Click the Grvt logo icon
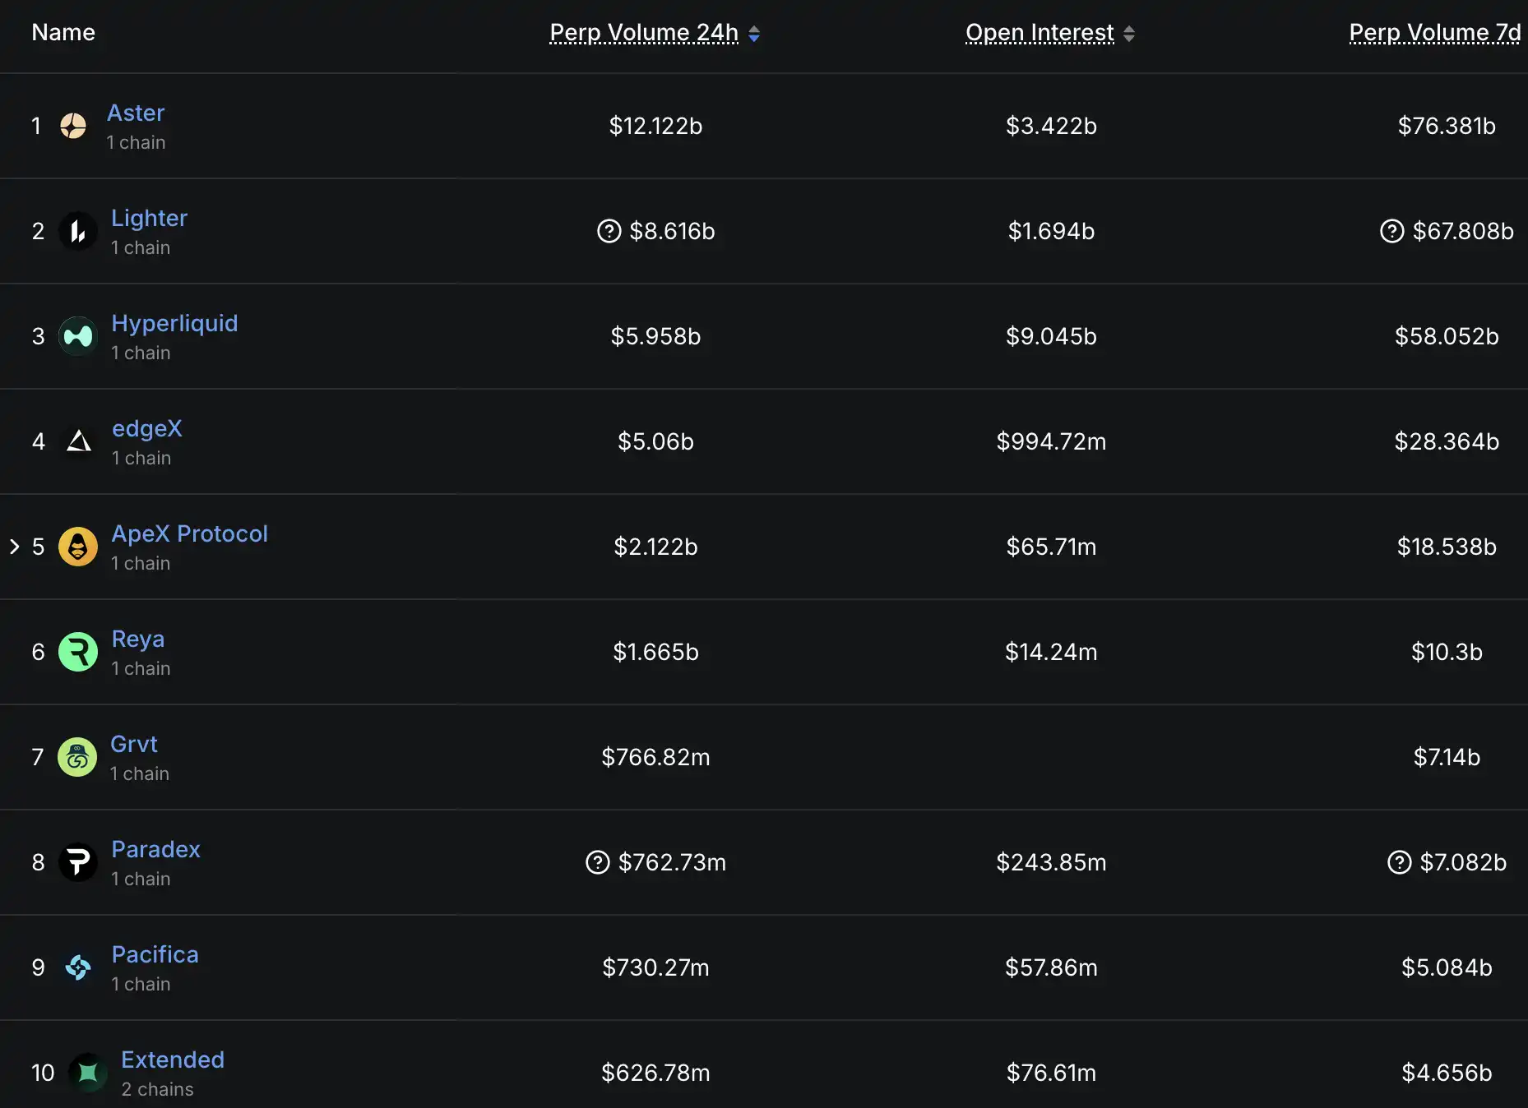Image resolution: width=1528 pixels, height=1108 pixels. (x=76, y=757)
